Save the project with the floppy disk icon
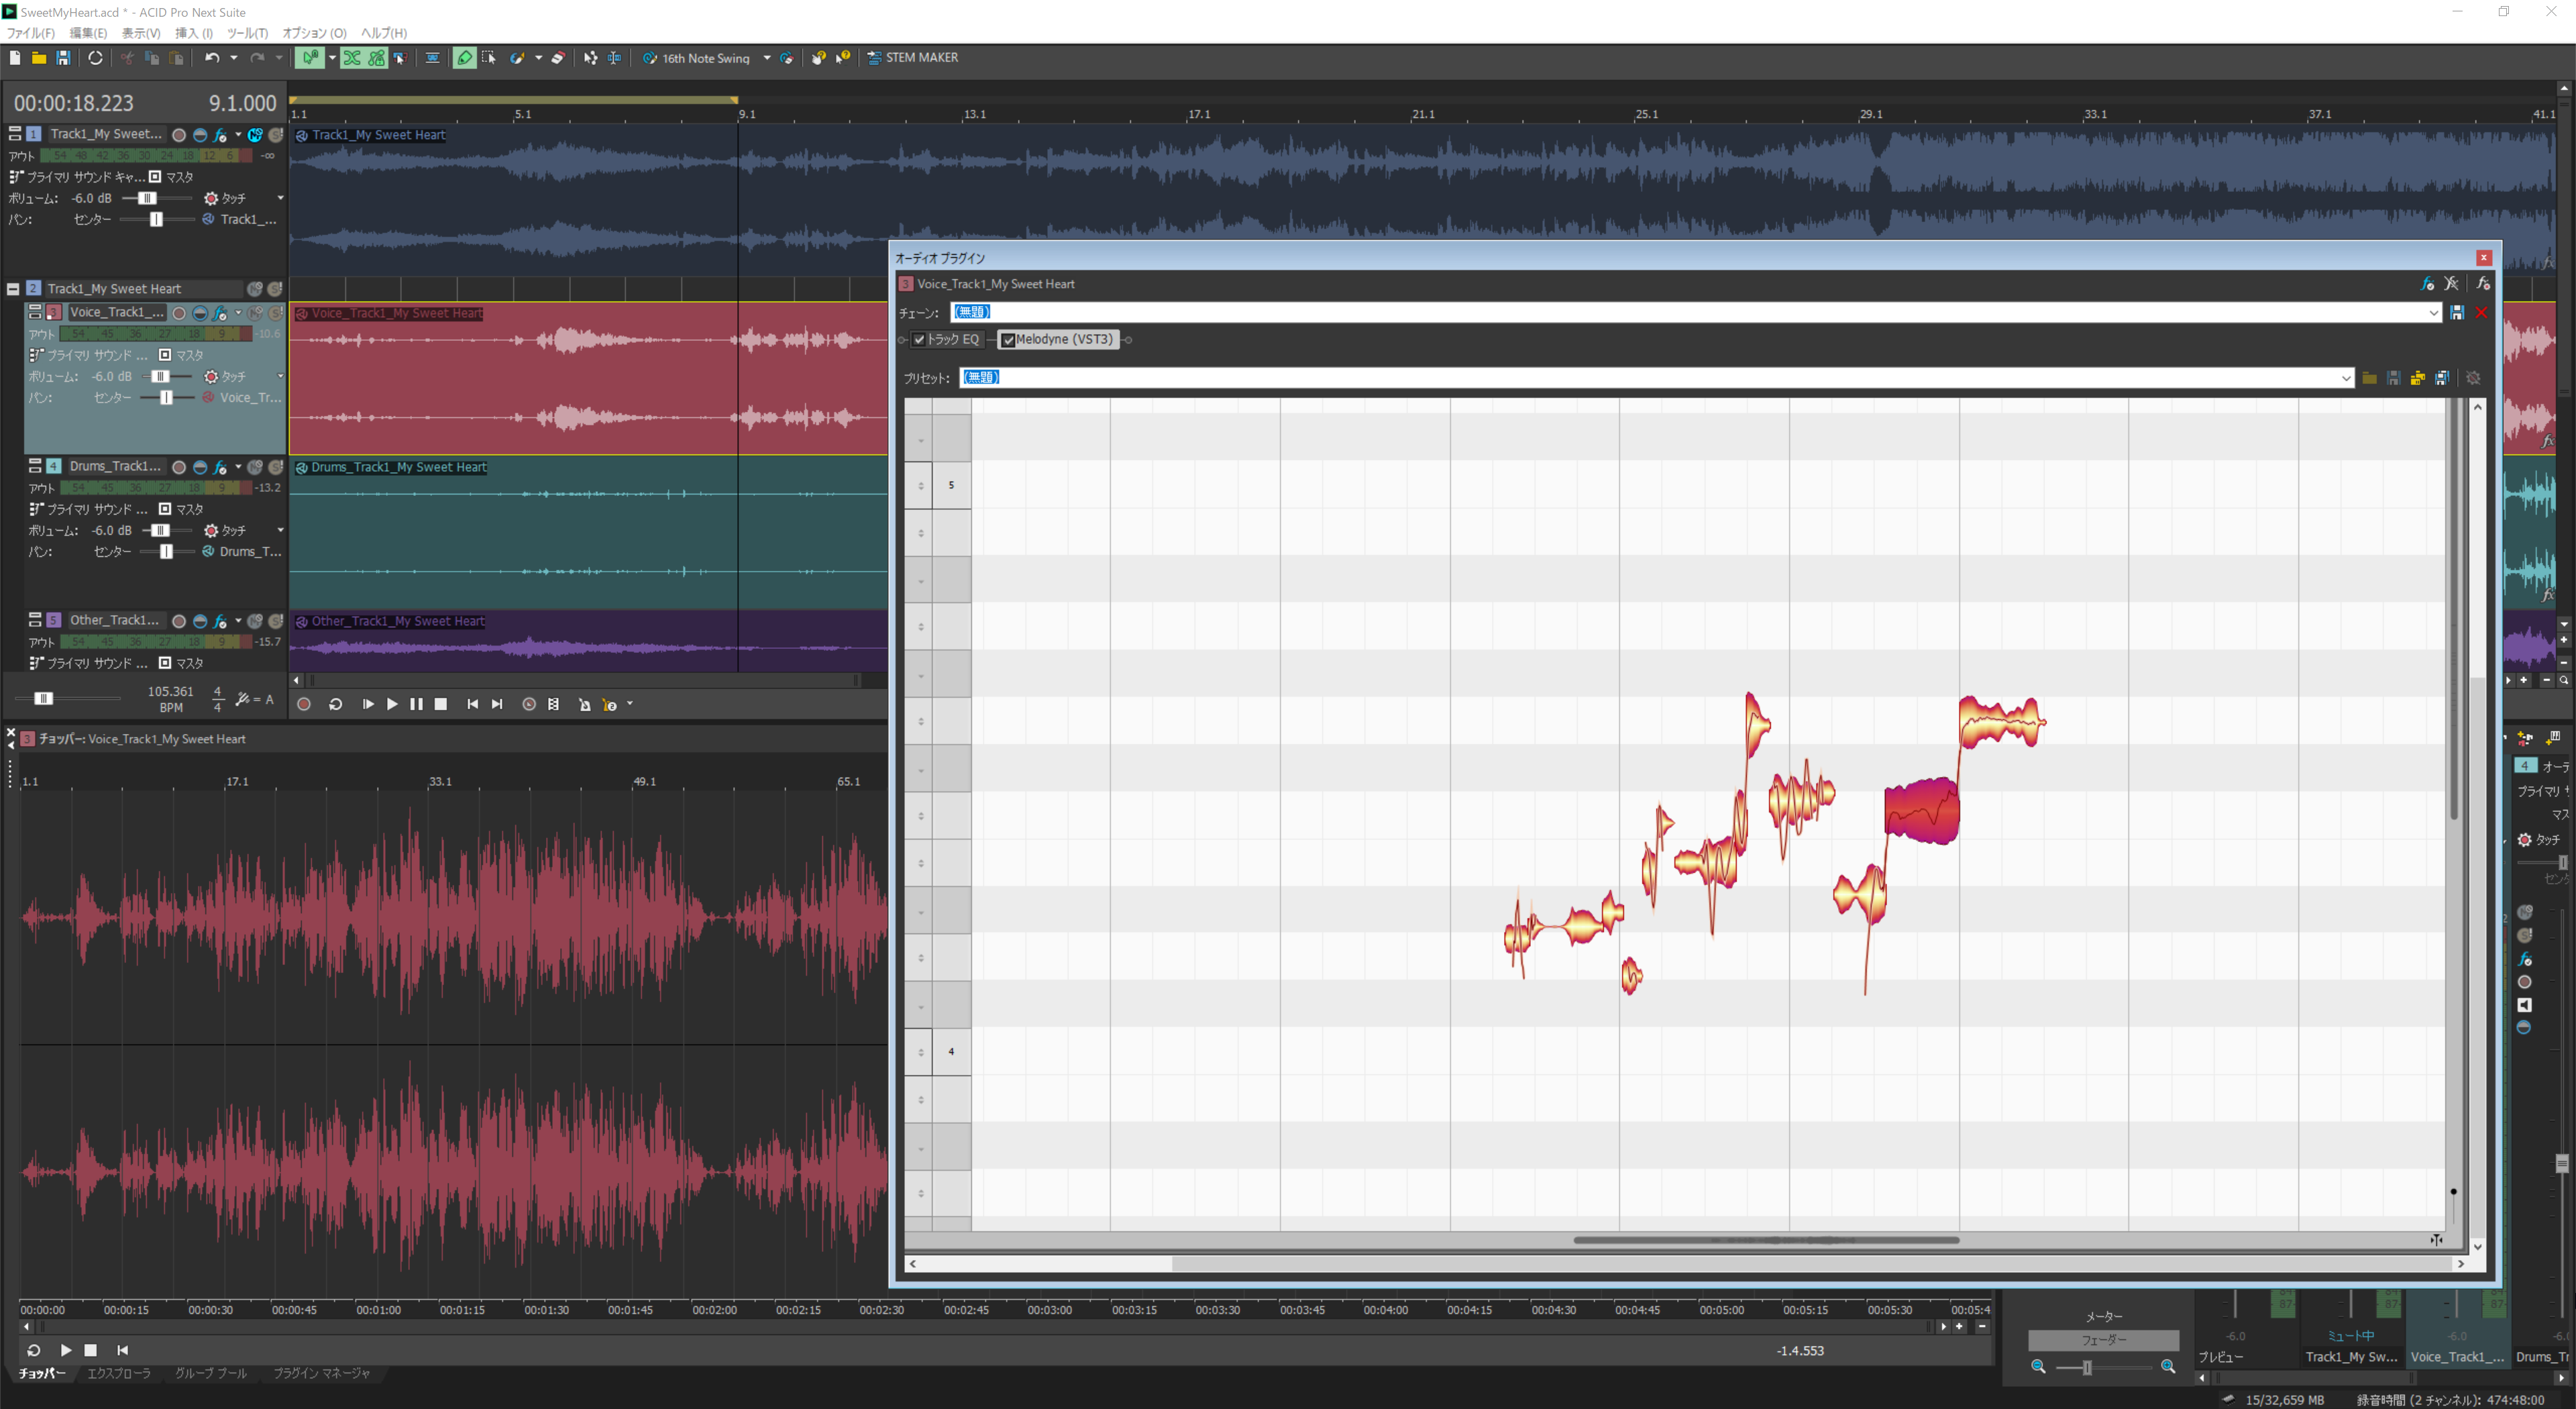 (63, 58)
